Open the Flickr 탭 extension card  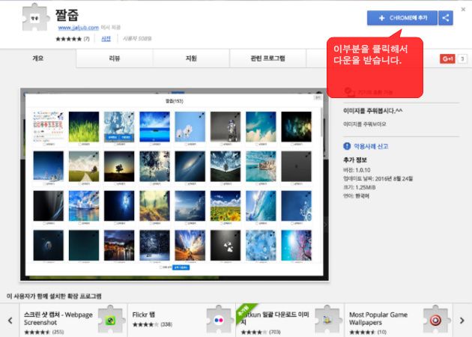point(181,321)
